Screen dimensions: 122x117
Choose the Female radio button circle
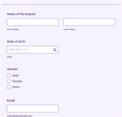pyautogui.click(x=9, y=81)
